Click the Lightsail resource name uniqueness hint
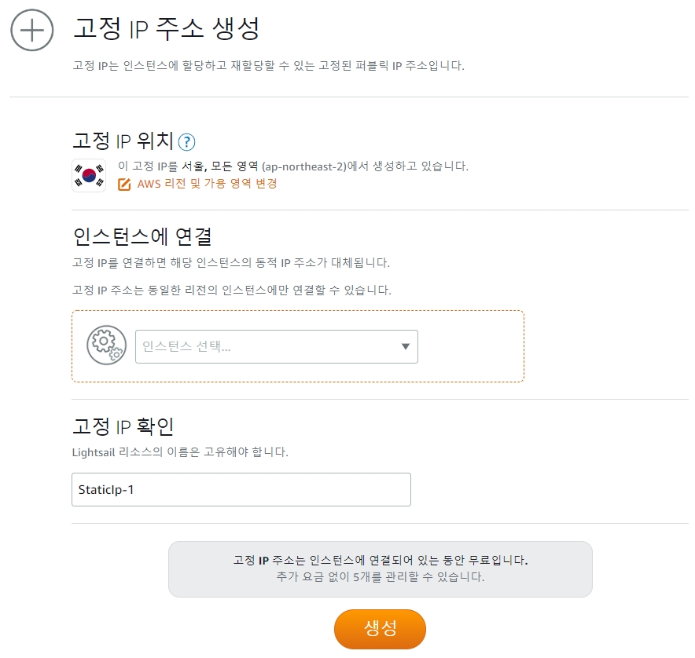Image resolution: width=695 pixels, height=658 pixels. pos(180,452)
